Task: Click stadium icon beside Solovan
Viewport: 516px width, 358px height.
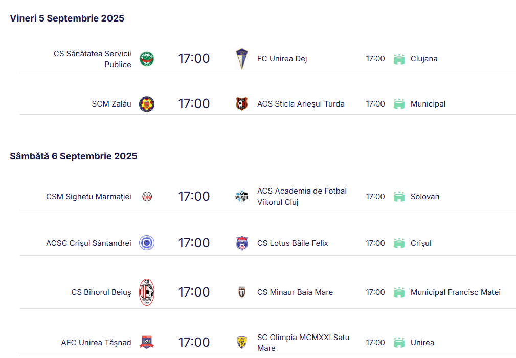Action: 399,197
